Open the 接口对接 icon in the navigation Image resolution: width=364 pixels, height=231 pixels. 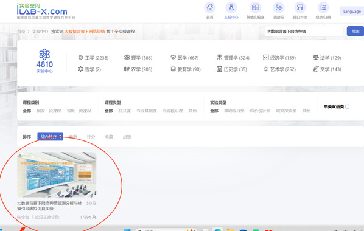(x=300, y=8)
